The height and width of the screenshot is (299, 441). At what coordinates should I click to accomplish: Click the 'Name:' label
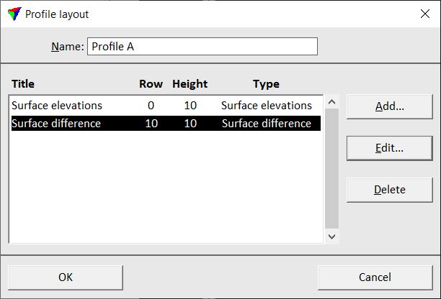(x=68, y=47)
